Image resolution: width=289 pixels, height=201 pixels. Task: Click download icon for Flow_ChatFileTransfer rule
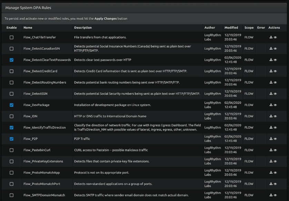point(271,37)
